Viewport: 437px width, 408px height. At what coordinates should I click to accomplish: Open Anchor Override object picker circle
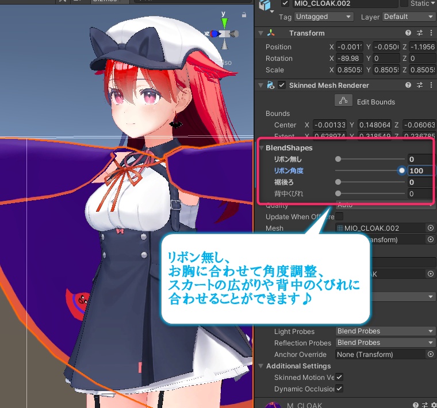pyautogui.click(x=431, y=354)
